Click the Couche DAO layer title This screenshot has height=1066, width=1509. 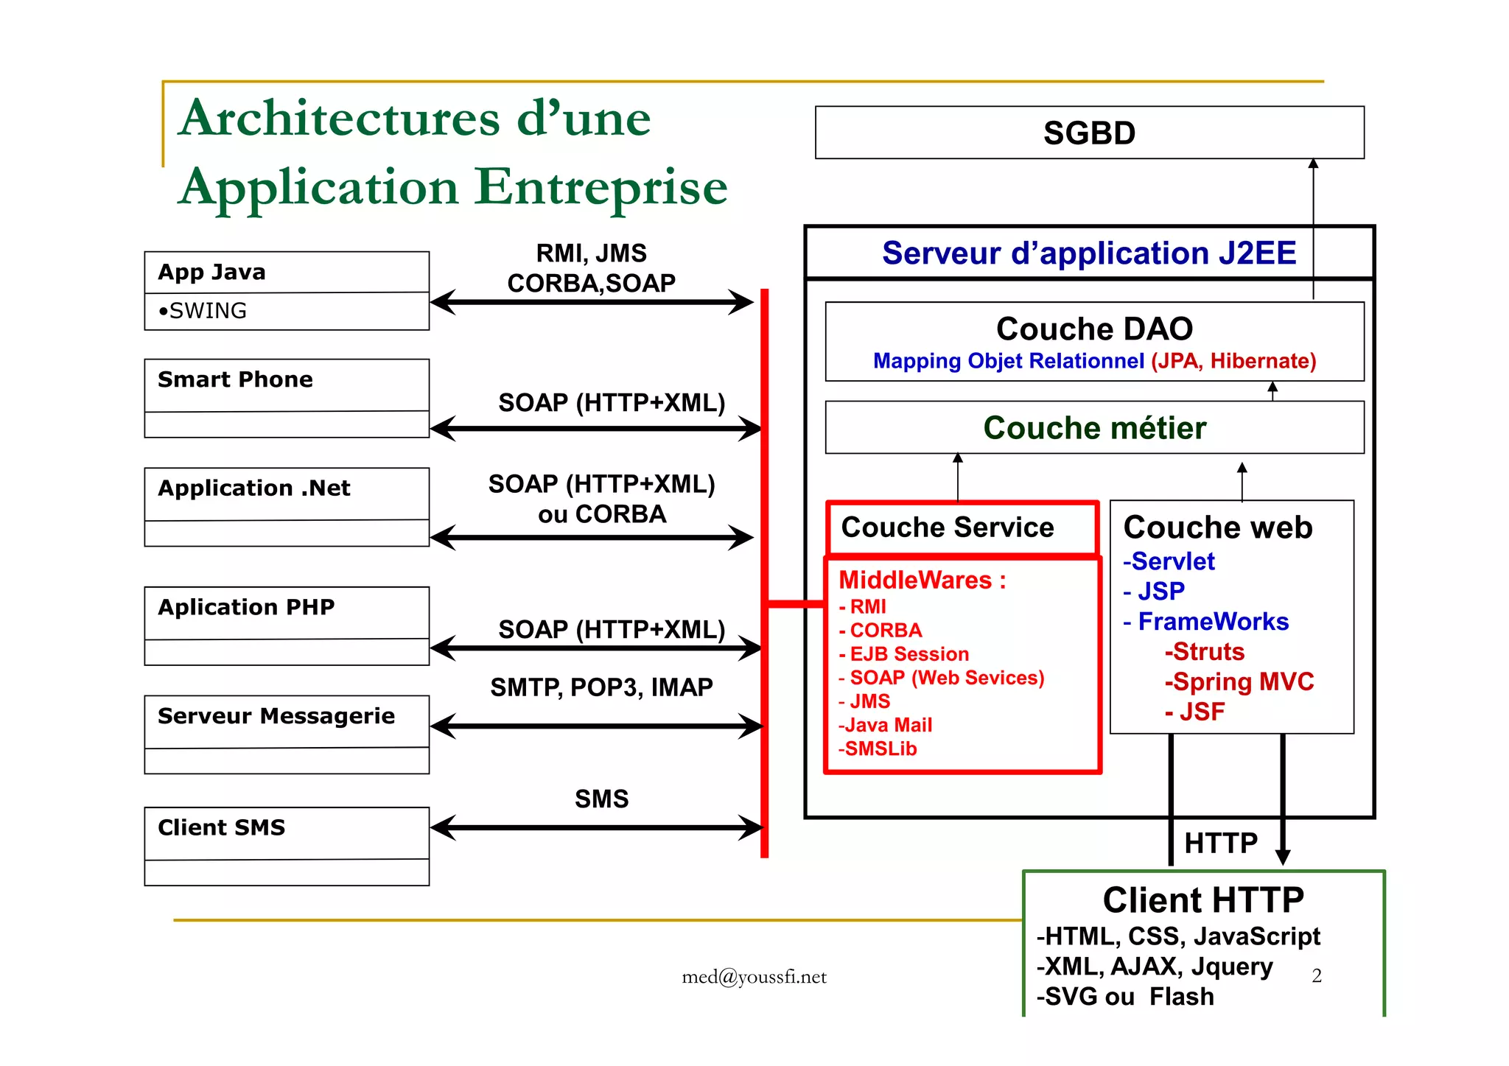[1093, 329]
